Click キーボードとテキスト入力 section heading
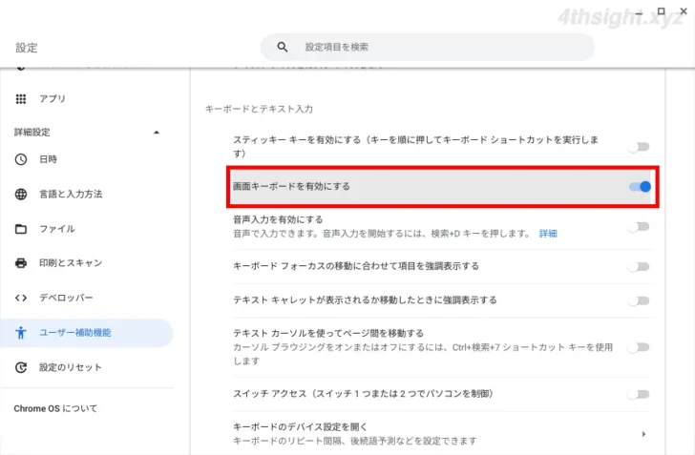Image resolution: width=695 pixels, height=455 pixels. click(x=259, y=109)
